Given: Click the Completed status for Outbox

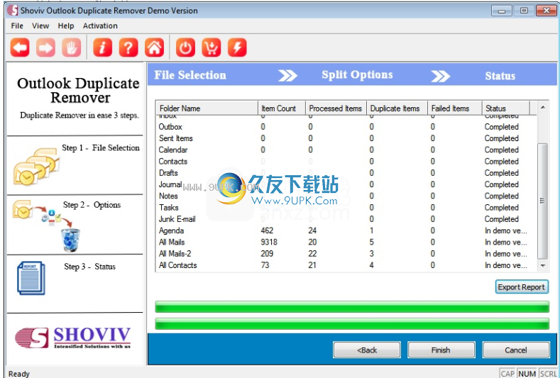Looking at the screenshot, I should (501, 127).
